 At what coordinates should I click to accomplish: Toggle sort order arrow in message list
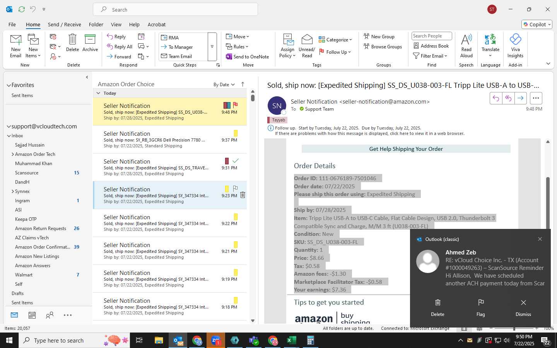point(243,84)
